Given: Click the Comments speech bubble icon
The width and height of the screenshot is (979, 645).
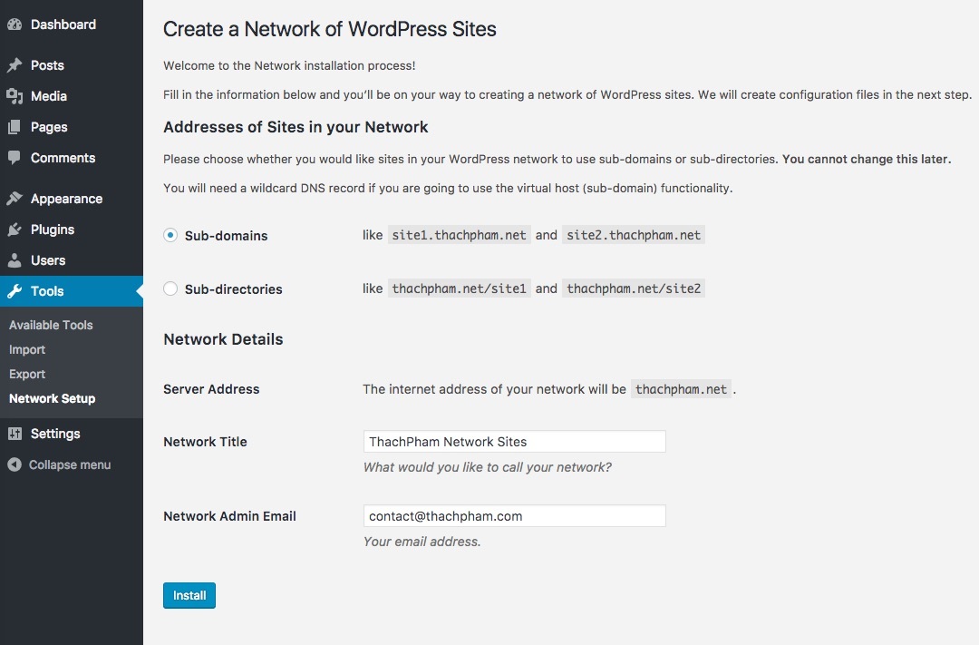Looking at the screenshot, I should (x=15, y=158).
